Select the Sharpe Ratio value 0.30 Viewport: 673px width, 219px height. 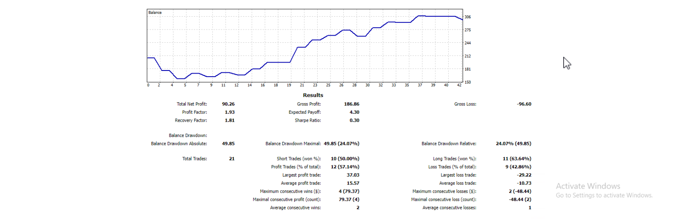tap(354, 120)
